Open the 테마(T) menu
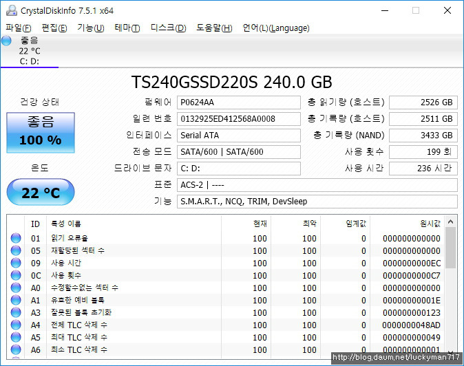Image resolution: width=464 pixels, height=366 pixels. pos(127,28)
